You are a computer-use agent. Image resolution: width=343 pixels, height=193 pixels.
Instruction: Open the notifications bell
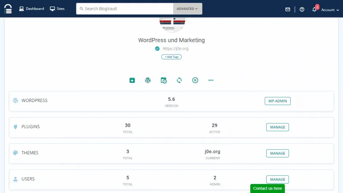tap(314, 9)
